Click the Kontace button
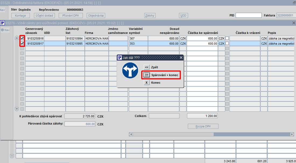This screenshot has width=296, height=163. (x=20, y=16)
